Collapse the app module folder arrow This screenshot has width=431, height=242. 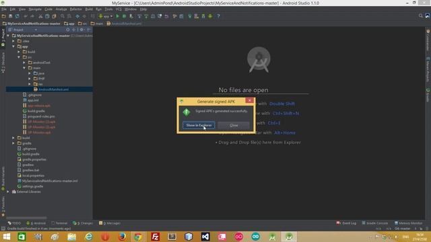click(13, 46)
